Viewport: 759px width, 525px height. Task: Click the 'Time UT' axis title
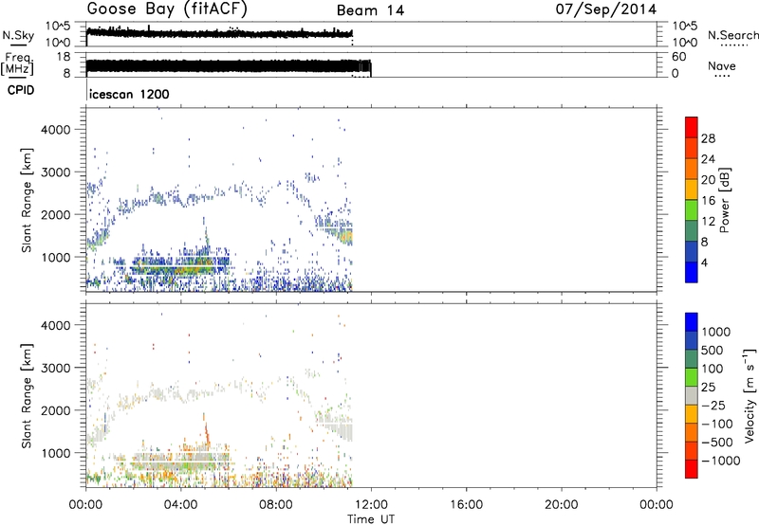[x=371, y=519]
